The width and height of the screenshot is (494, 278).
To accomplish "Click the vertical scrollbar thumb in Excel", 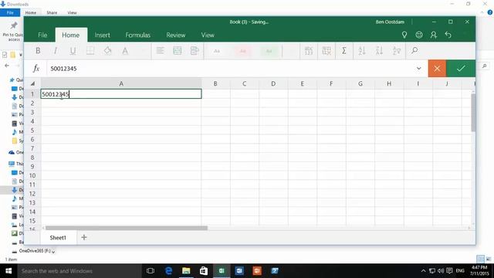I will coord(473,113).
